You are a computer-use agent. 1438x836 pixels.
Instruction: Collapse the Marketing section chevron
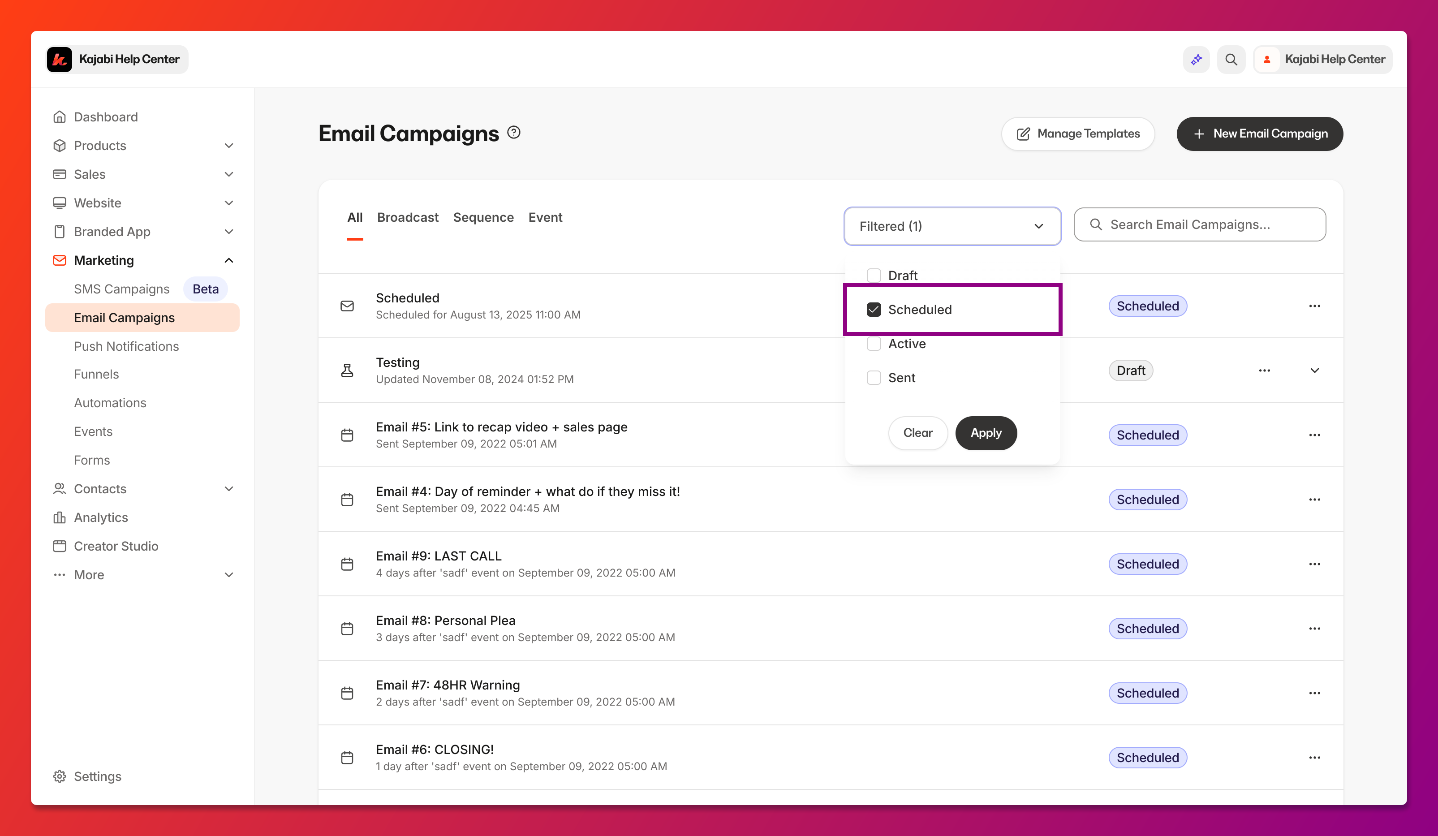pos(229,260)
